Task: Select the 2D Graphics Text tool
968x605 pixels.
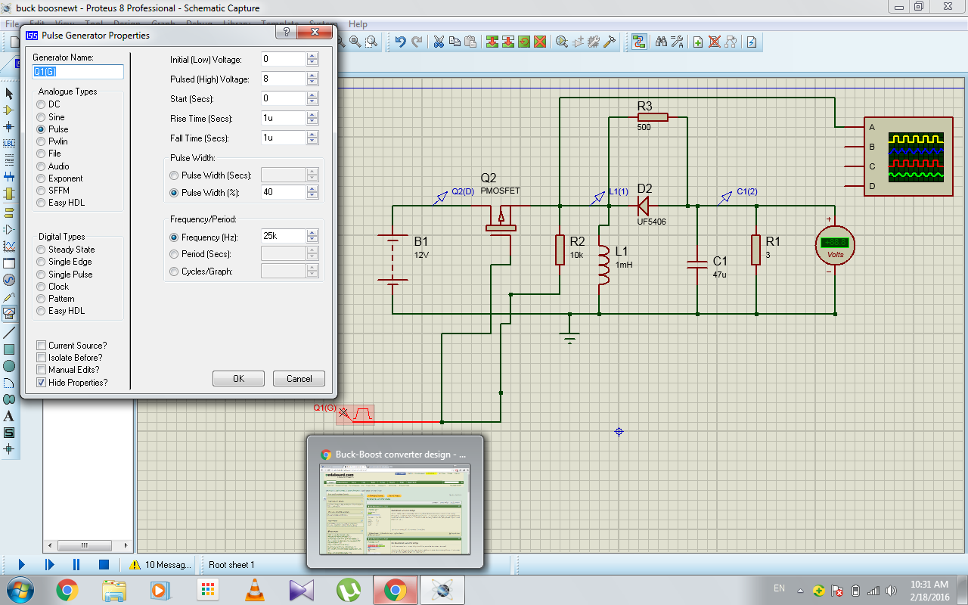Action: [9, 416]
